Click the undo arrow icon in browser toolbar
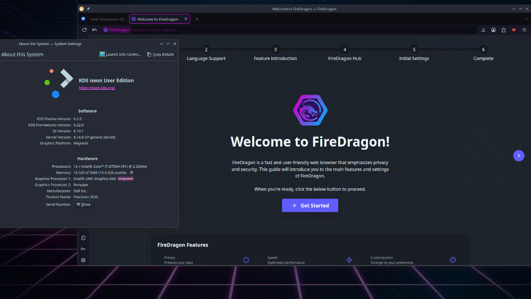Viewport: 531px width, 299px height. [95, 30]
